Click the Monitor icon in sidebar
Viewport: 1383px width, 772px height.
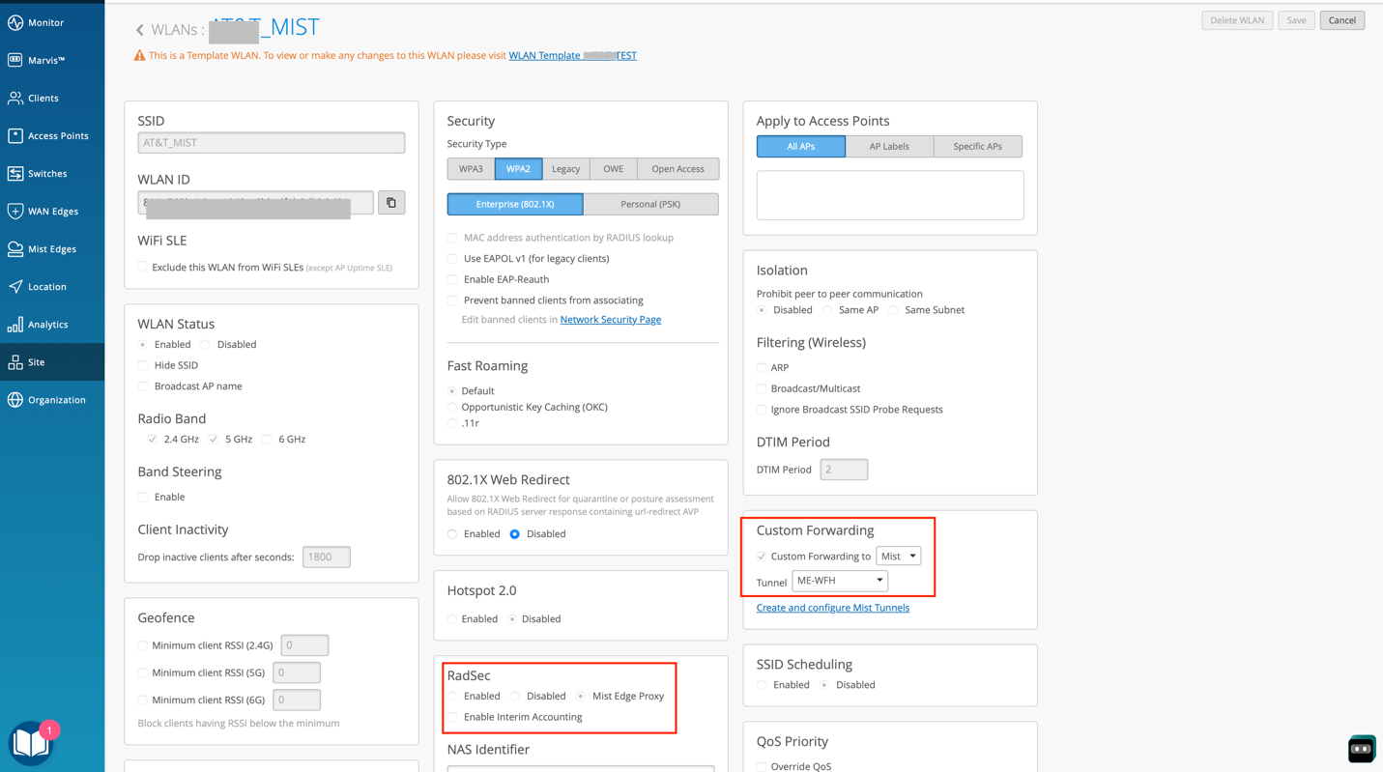click(15, 22)
